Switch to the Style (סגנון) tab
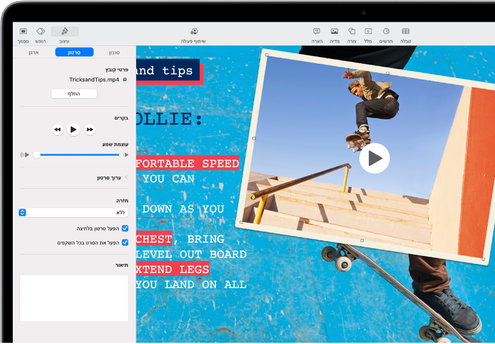Screen dimensions: 495x344 114,52
